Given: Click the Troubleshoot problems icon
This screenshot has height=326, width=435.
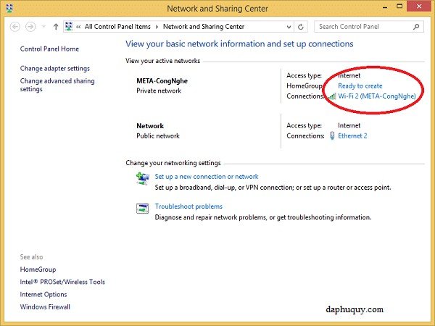Looking at the screenshot, I should coord(143,208).
